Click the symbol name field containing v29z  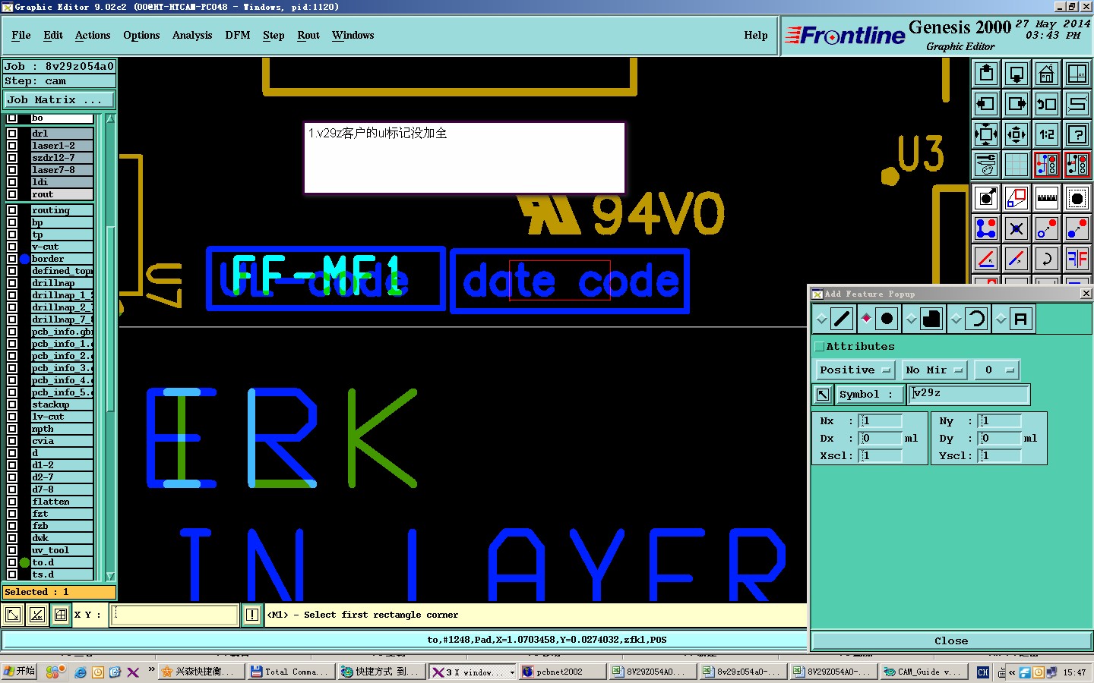[969, 395]
